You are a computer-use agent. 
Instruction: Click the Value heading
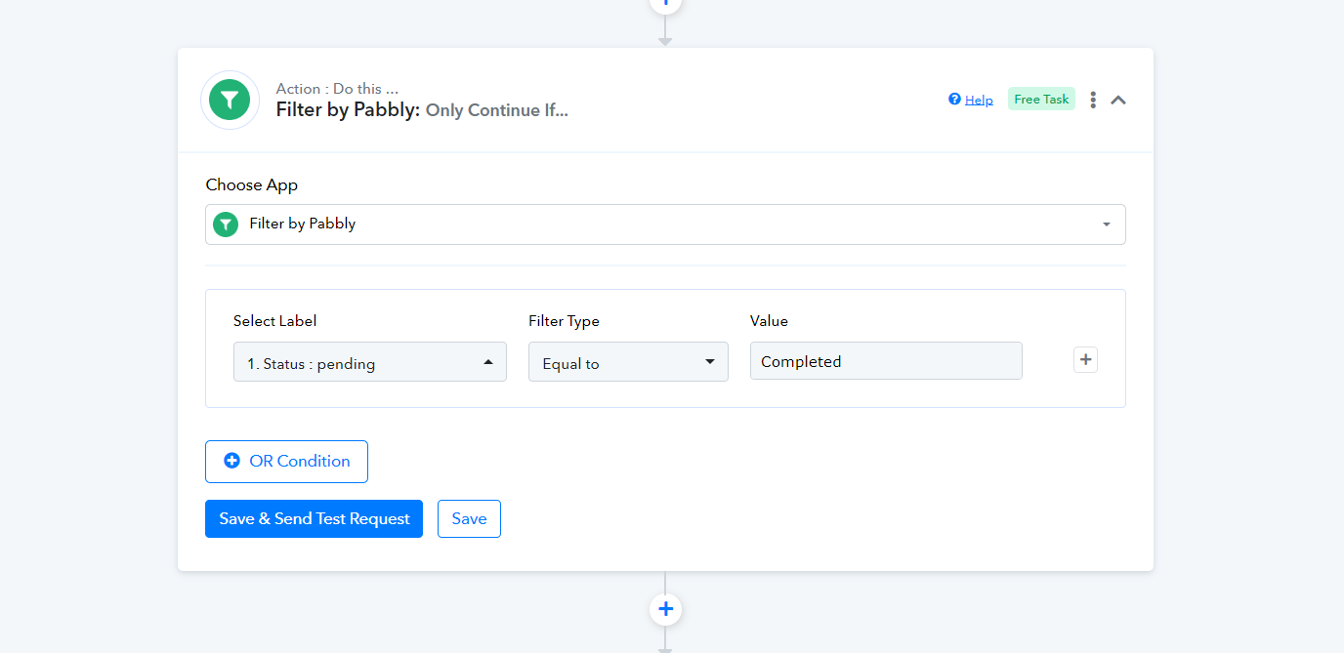point(769,321)
